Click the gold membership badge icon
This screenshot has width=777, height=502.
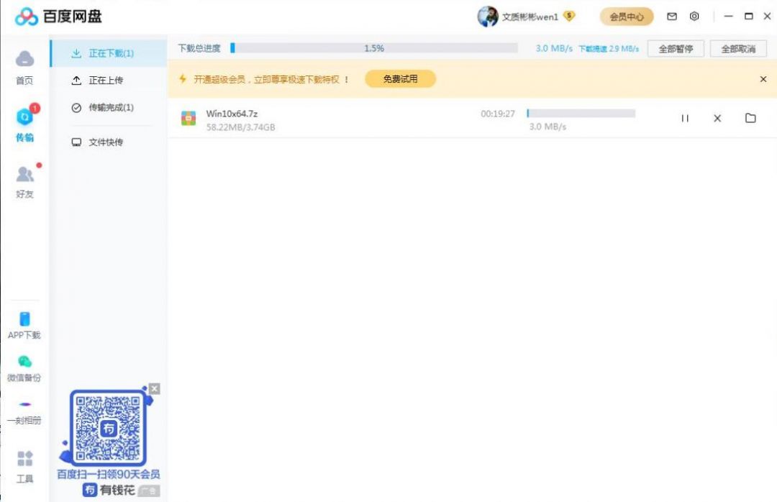(x=569, y=17)
